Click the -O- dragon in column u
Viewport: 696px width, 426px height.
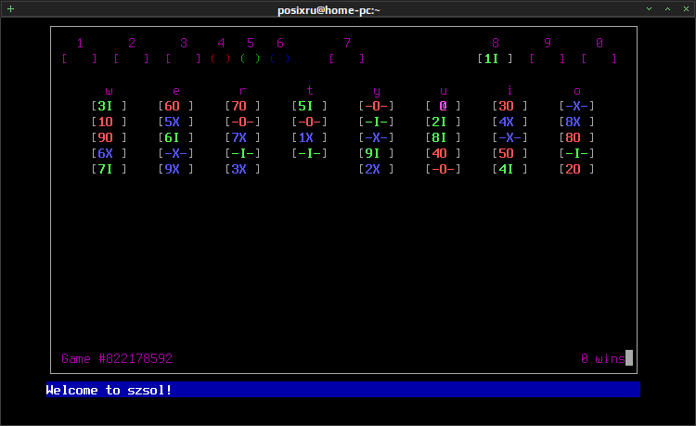tap(443, 169)
